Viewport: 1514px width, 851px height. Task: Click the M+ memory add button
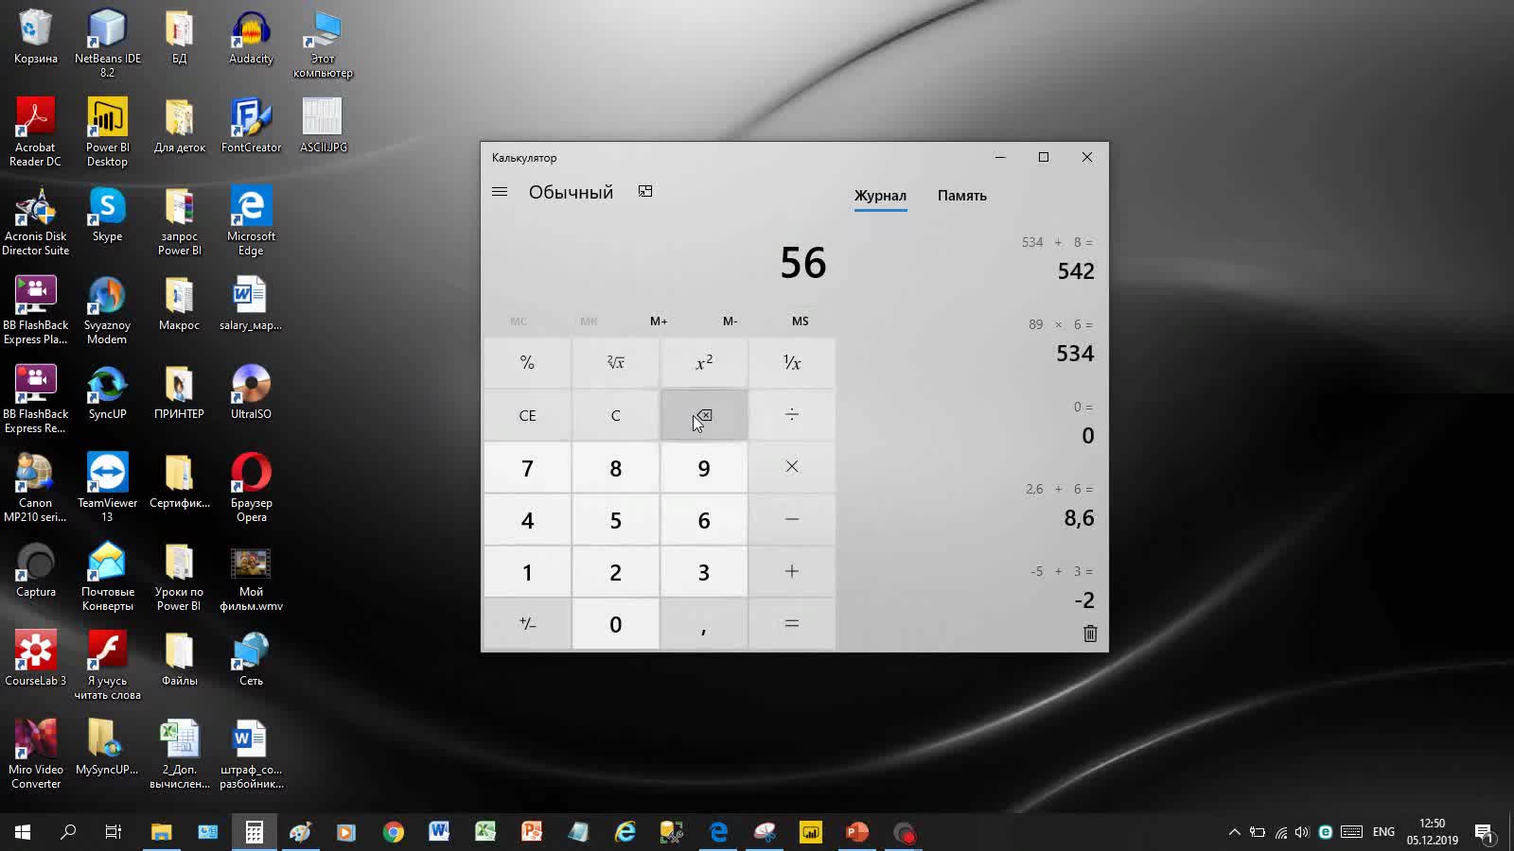click(x=659, y=321)
